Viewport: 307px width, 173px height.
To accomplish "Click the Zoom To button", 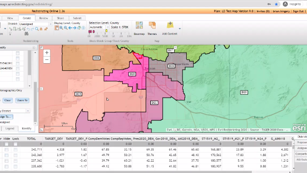I will pyautogui.click(x=22, y=100).
